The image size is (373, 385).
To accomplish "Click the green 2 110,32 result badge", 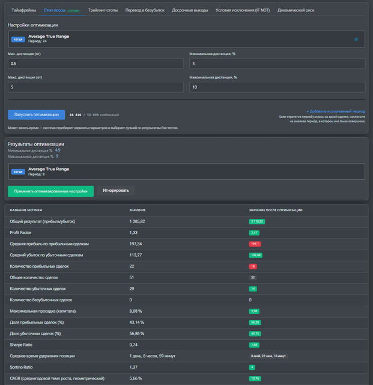I will point(257,221).
